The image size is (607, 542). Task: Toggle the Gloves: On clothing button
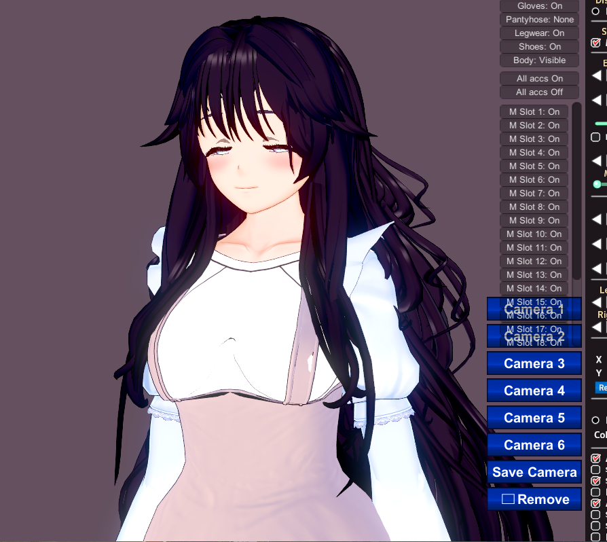click(539, 6)
